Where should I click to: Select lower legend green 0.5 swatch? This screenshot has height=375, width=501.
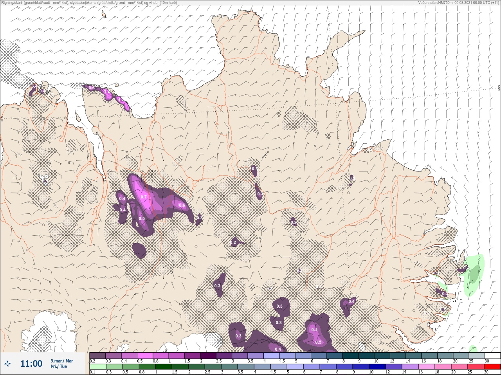[131, 366]
